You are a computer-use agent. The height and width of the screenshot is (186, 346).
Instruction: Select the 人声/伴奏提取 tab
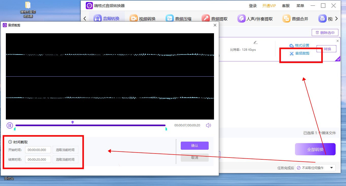pos(255,19)
